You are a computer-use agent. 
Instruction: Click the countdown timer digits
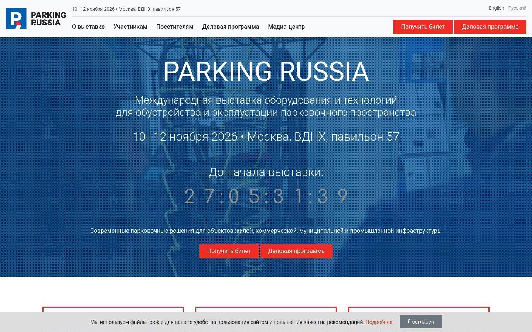pos(266,196)
